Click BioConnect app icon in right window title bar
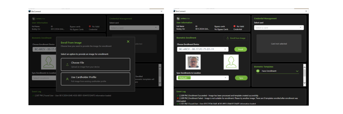 click(174, 11)
